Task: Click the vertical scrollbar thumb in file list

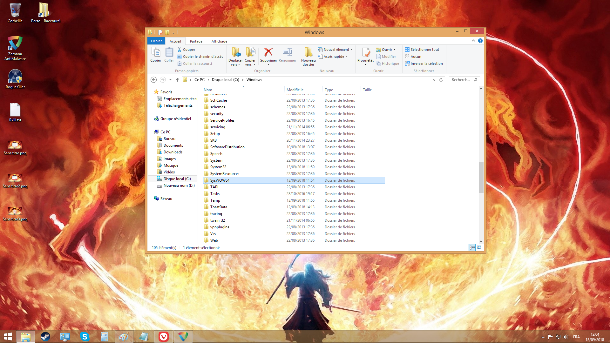Action: coord(481,177)
